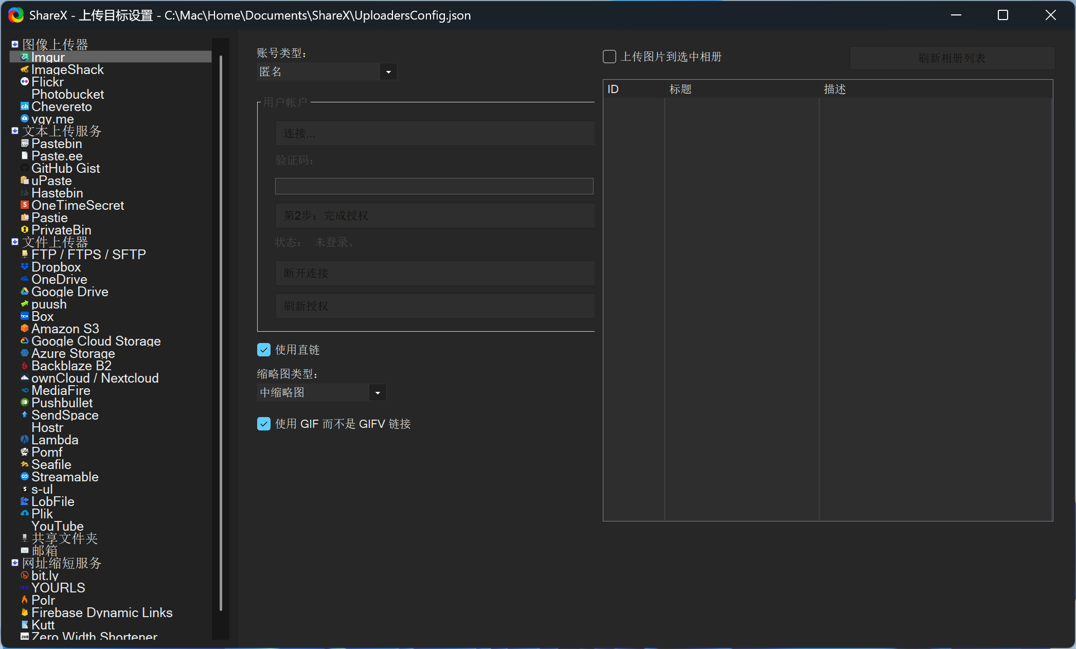Select the Polr URL shortener
Viewport: 1076px width, 649px height.
[x=43, y=600]
